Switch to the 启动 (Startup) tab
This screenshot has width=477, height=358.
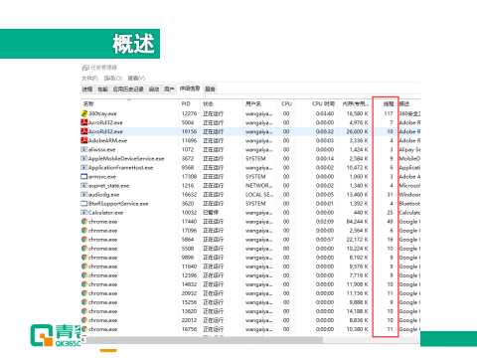coord(154,89)
